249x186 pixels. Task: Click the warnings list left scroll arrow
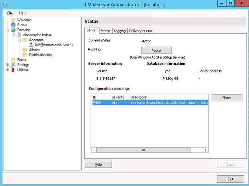[x=94, y=150]
